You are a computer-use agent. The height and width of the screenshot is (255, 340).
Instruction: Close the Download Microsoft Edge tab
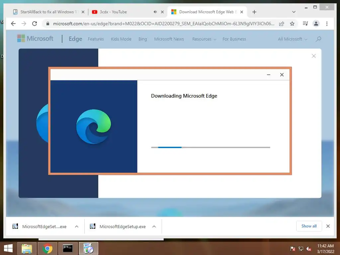click(x=242, y=12)
